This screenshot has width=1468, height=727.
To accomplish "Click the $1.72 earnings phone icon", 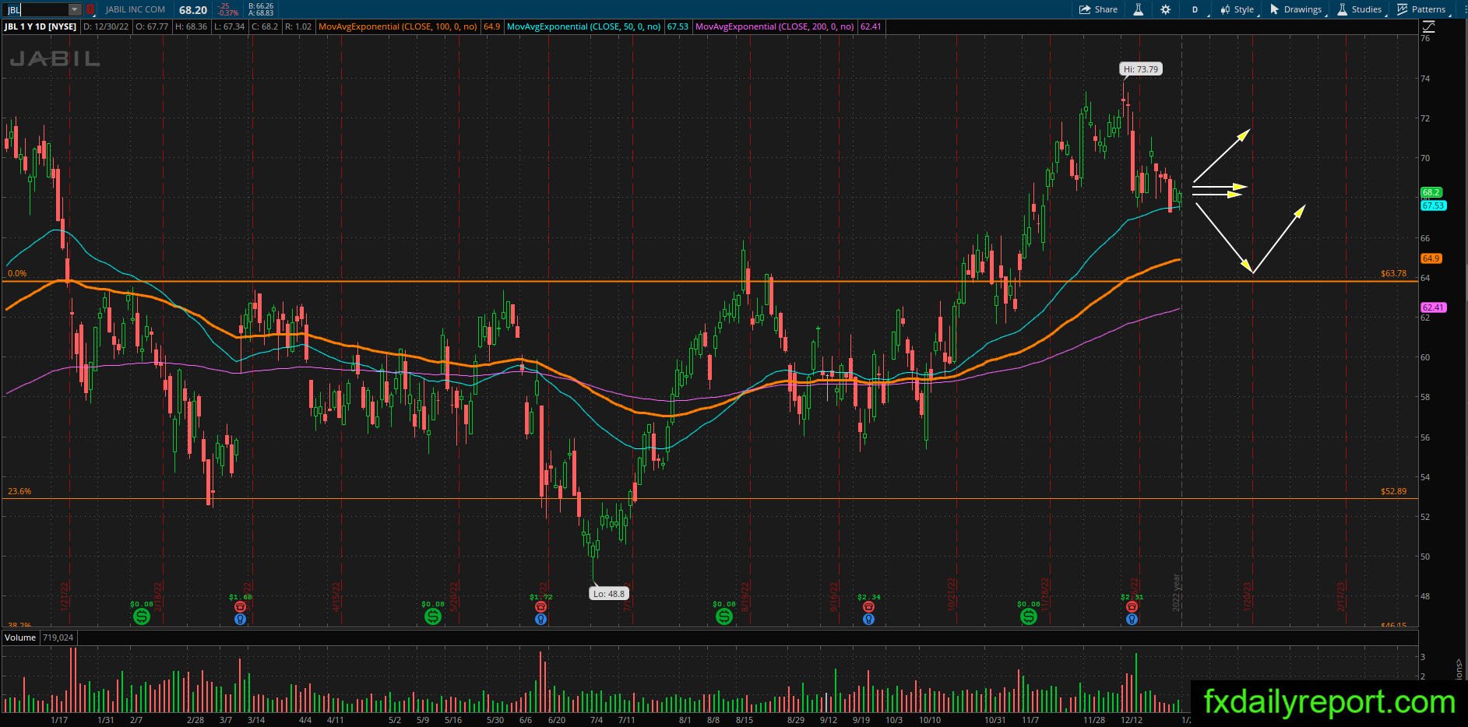I will [x=540, y=607].
